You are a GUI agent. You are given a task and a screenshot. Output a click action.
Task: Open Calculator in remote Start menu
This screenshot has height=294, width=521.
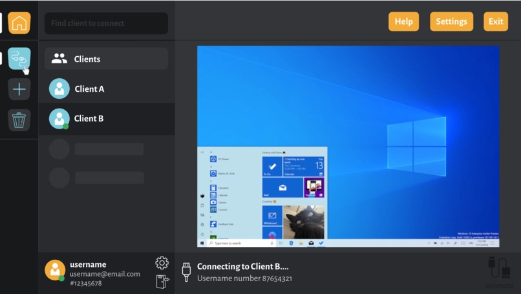click(x=220, y=188)
